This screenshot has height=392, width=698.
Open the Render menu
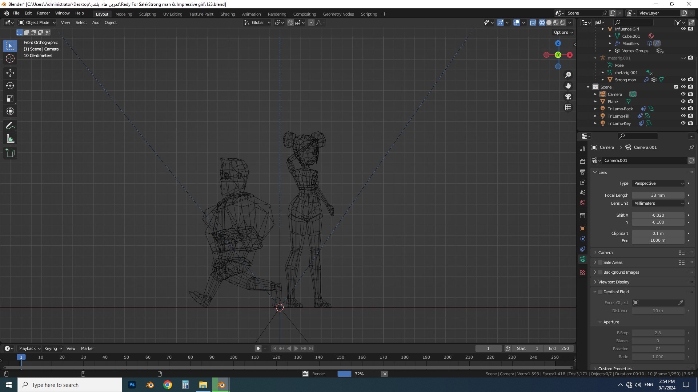(x=43, y=13)
